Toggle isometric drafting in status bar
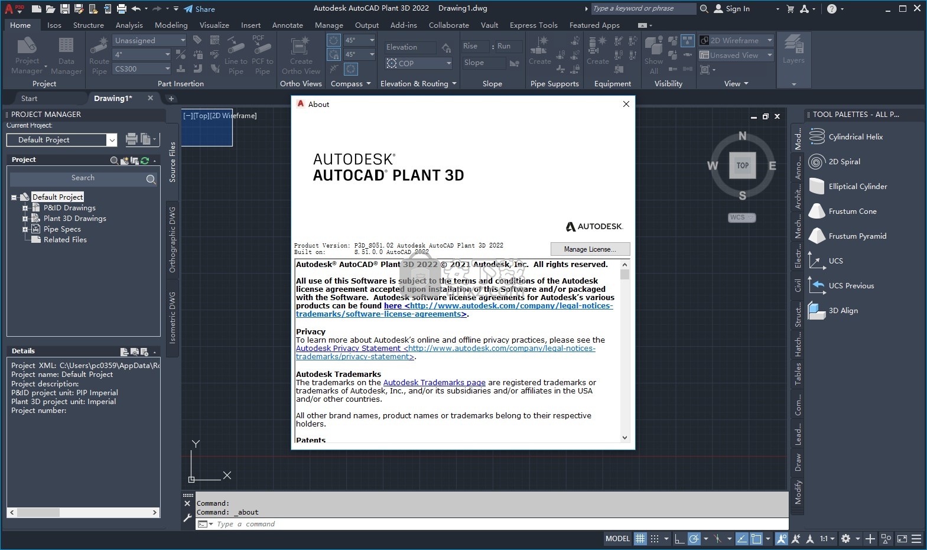This screenshot has height=550, width=927. 717,539
